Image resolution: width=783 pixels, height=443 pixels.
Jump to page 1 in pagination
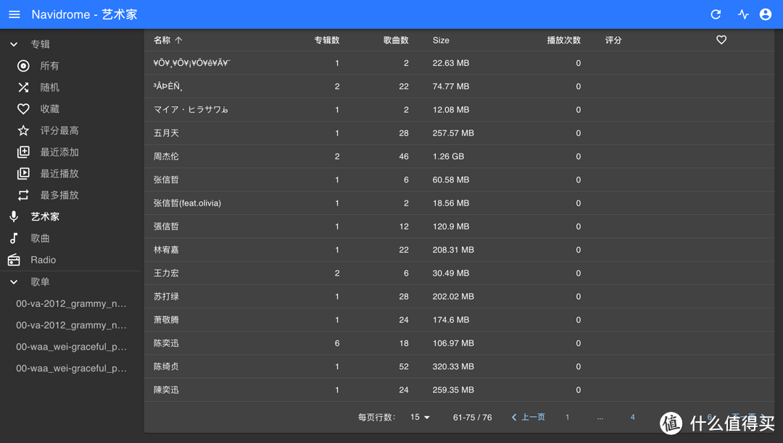click(x=567, y=418)
